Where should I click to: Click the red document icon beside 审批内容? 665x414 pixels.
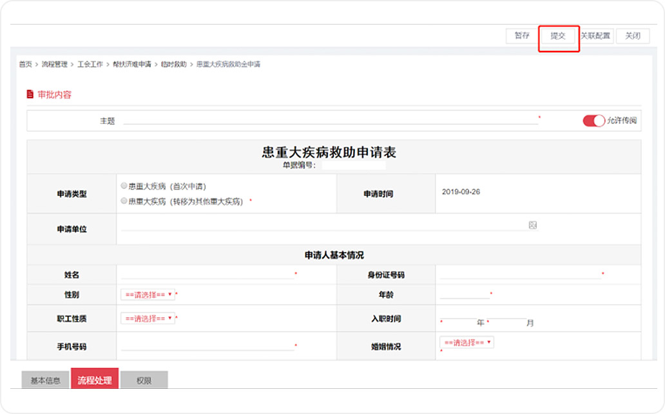pyautogui.click(x=30, y=94)
